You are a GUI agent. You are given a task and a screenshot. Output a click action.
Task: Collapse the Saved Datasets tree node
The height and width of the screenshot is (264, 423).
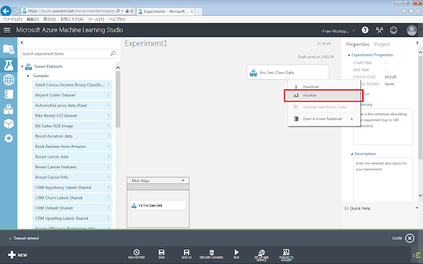point(22,66)
